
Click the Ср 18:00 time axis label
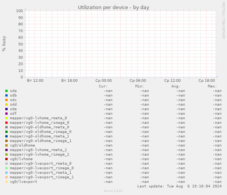click(x=206, y=81)
